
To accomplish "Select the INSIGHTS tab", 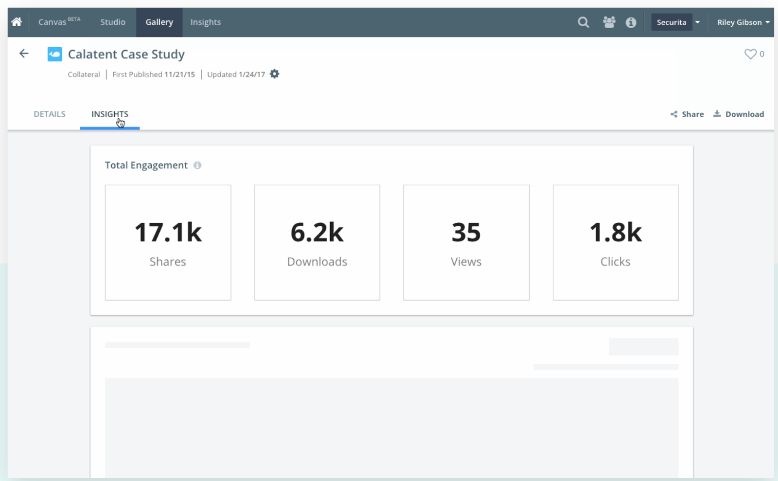I will pos(110,114).
